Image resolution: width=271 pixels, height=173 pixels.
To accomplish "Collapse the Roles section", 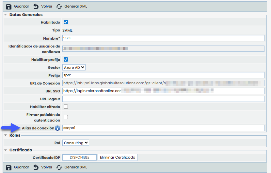I will (x=6, y=135).
